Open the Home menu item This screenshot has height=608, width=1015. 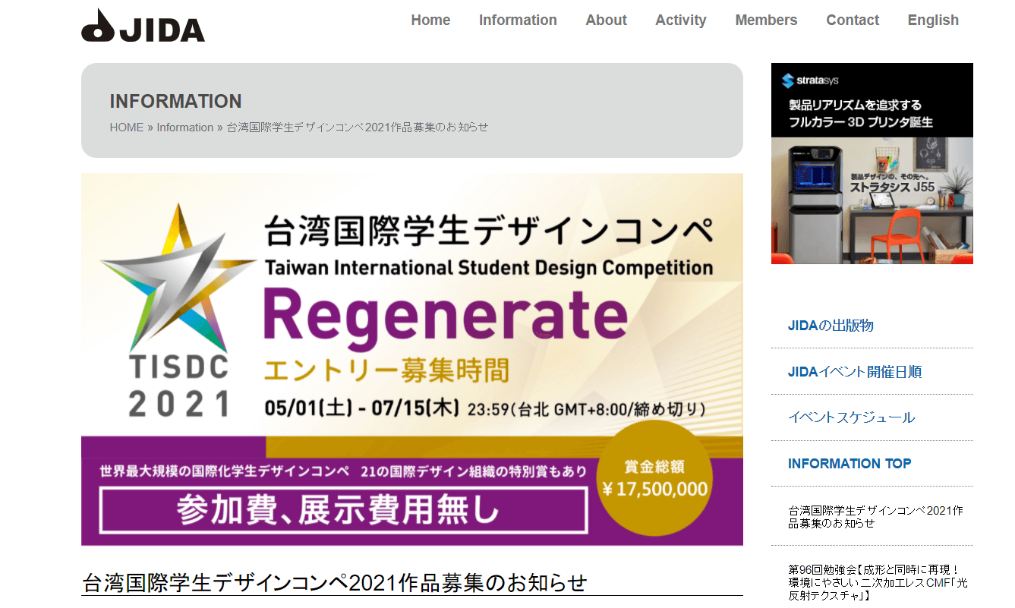tap(430, 20)
